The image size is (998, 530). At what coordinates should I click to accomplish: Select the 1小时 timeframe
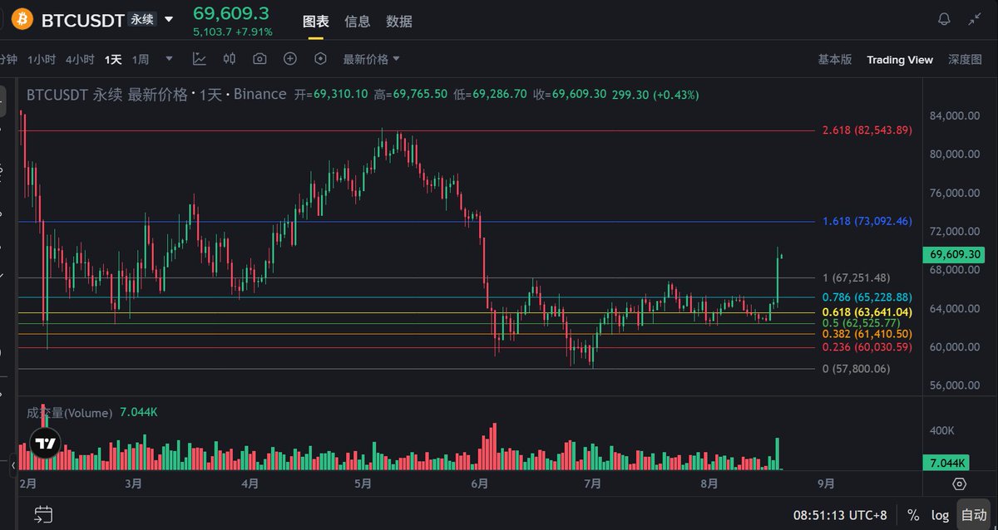[x=42, y=59]
